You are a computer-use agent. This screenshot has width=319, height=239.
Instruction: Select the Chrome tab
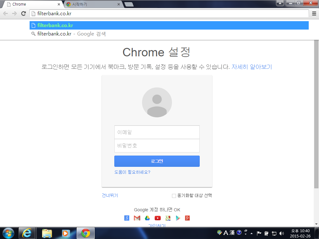pos(32,4)
